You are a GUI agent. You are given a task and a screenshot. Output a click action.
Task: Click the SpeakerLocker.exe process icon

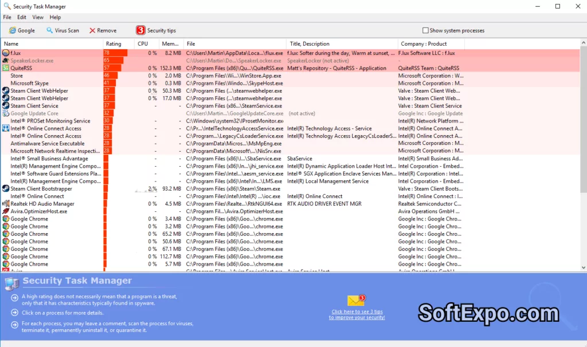[6, 60]
